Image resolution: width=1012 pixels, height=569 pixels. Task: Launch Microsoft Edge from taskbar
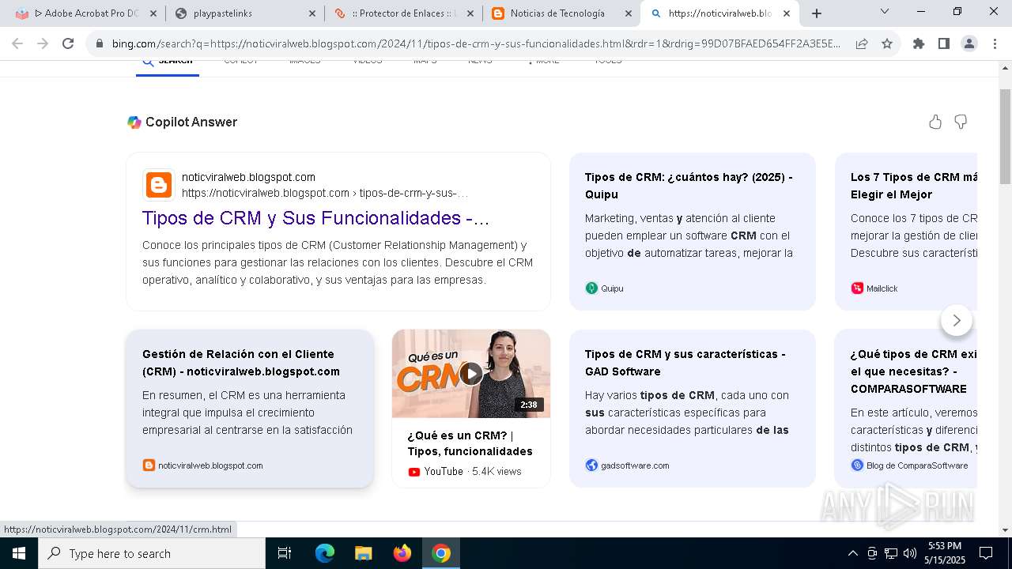pos(325,553)
